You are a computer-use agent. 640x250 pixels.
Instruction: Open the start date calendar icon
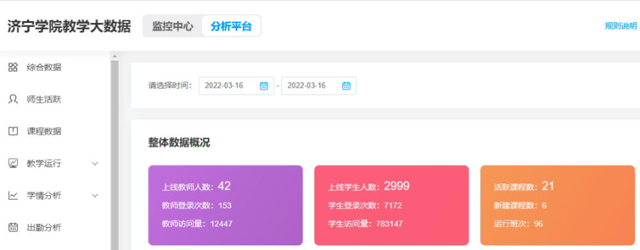coord(264,86)
